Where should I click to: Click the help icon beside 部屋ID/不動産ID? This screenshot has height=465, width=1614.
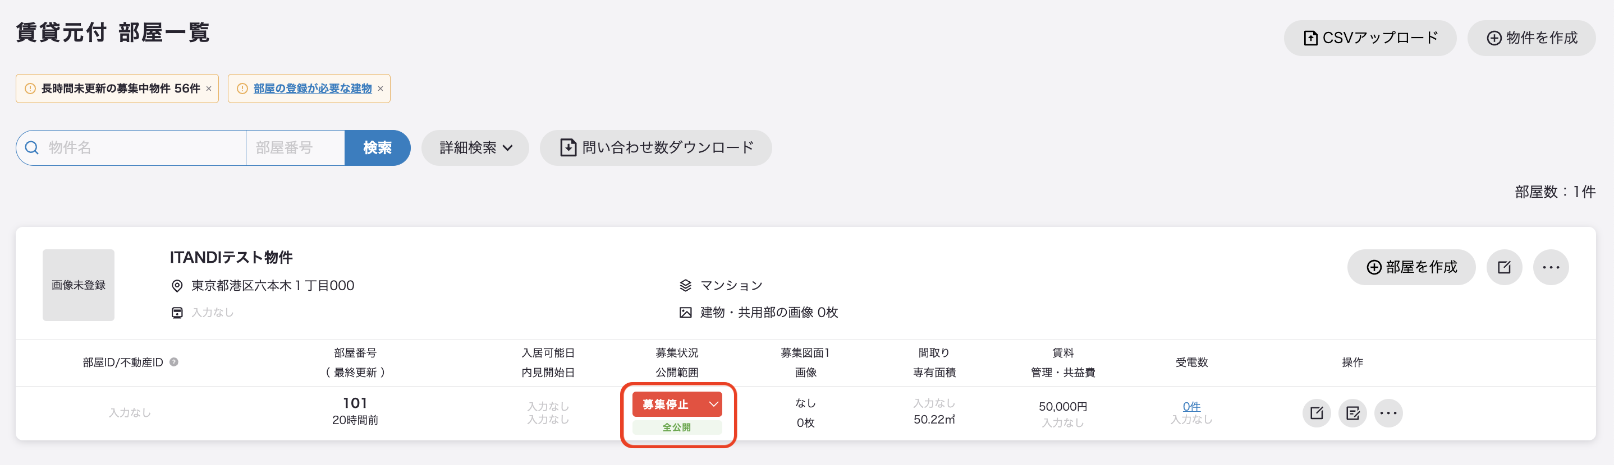click(x=174, y=362)
